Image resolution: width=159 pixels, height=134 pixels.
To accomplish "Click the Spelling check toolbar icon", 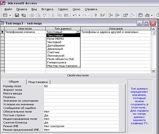I will [45, 15].
